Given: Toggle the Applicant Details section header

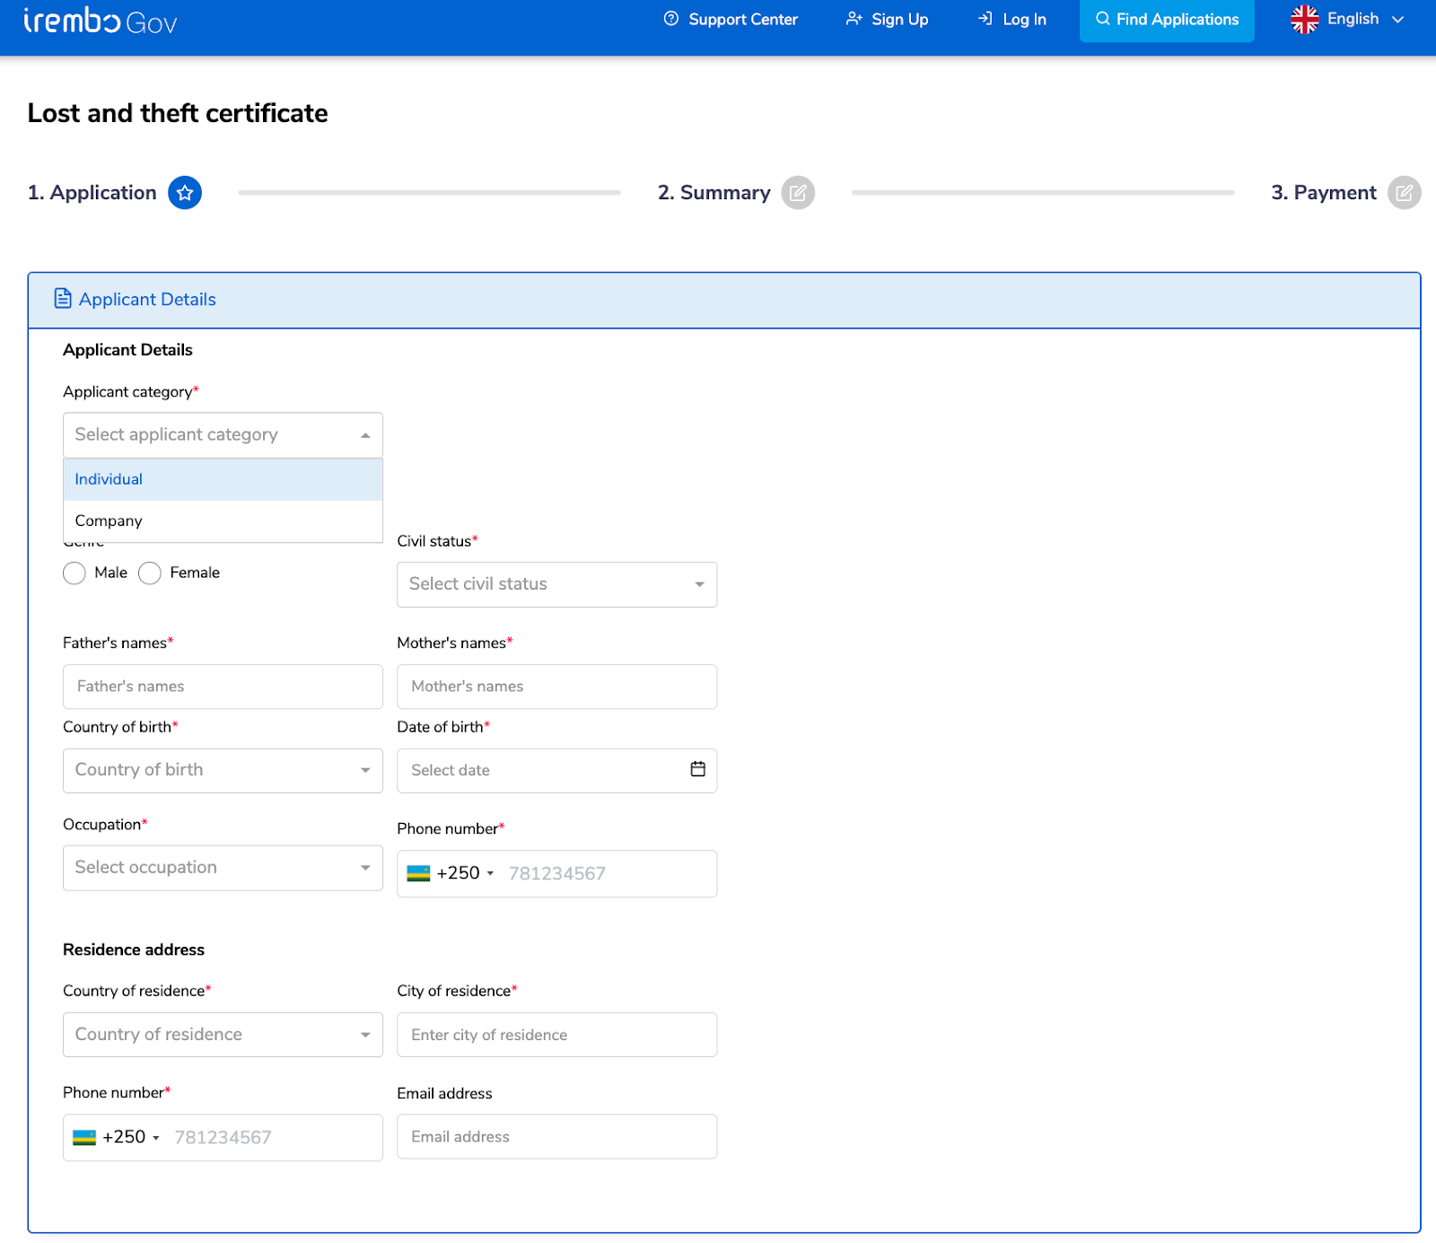Looking at the screenshot, I should pyautogui.click(x=724, y=300).
